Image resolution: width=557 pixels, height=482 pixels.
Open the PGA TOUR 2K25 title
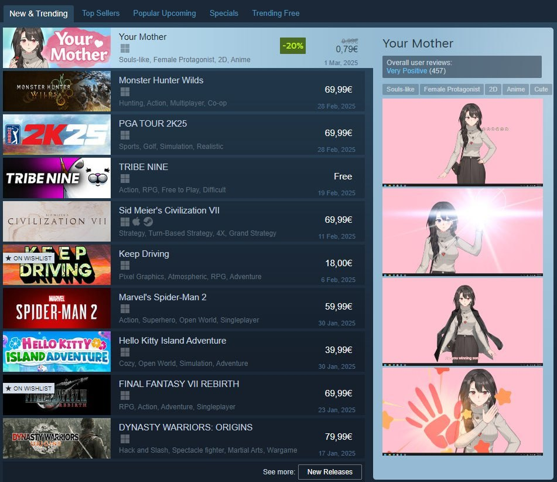[153, 124]
